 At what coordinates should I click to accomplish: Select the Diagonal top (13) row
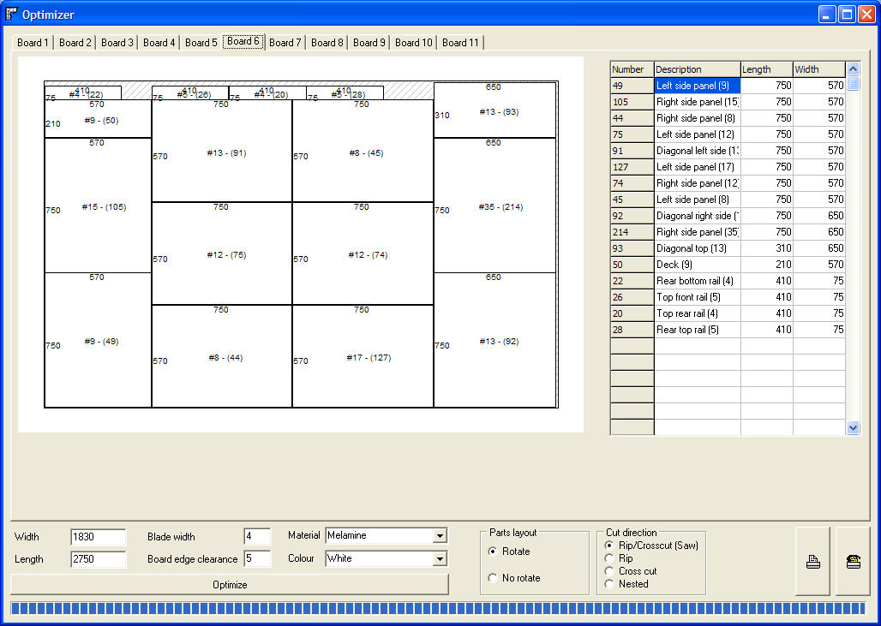(727, 248)
